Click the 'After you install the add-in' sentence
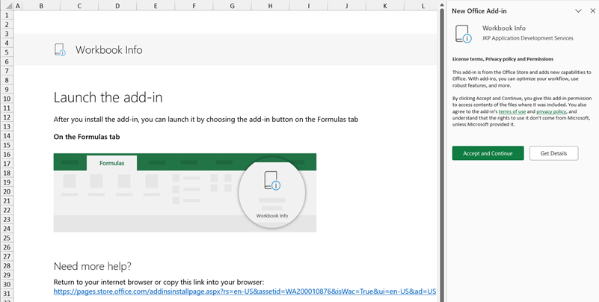Viewport: 599px width, 302px height. (x=206, y=120)
